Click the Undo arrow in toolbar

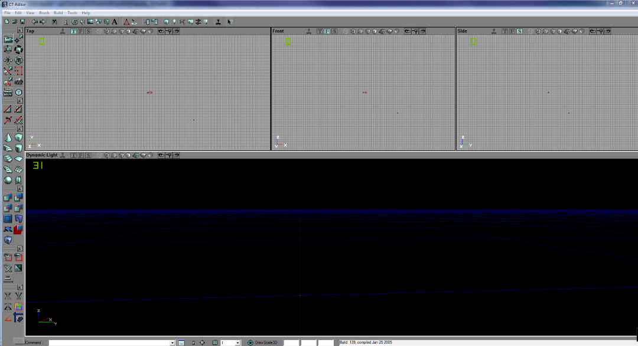34,22
